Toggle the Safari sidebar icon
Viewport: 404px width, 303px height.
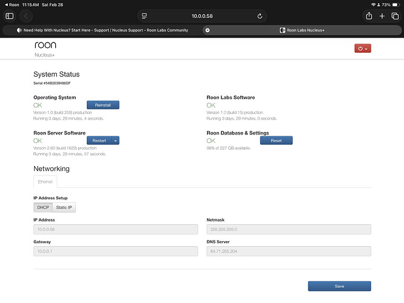click(x=9, y=16)
